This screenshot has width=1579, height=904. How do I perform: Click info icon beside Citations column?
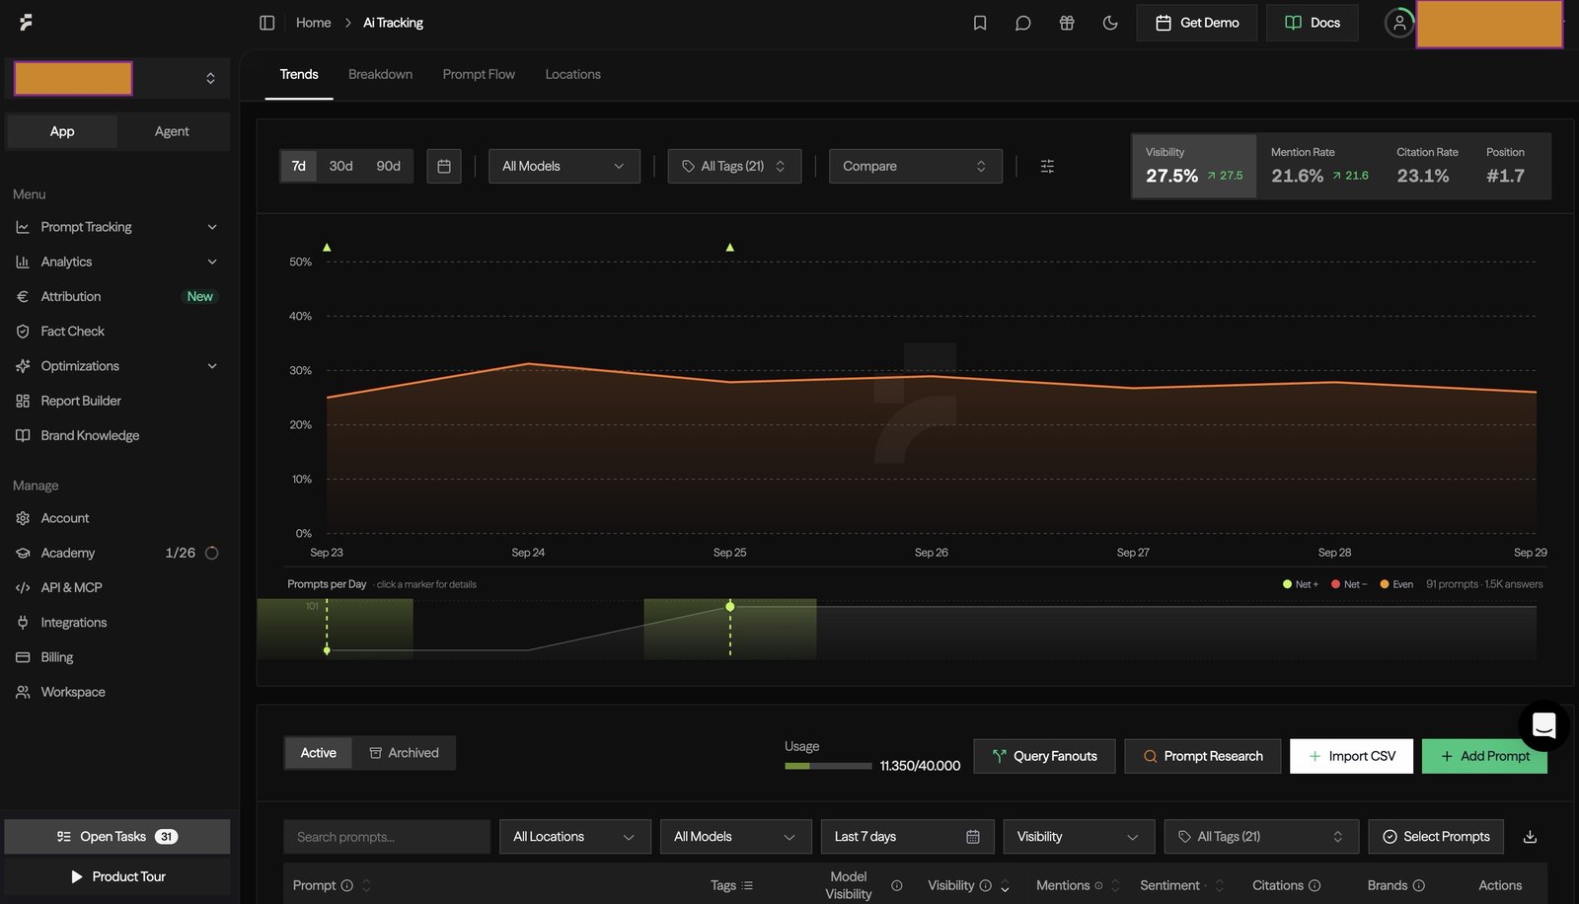[1315, 885]
